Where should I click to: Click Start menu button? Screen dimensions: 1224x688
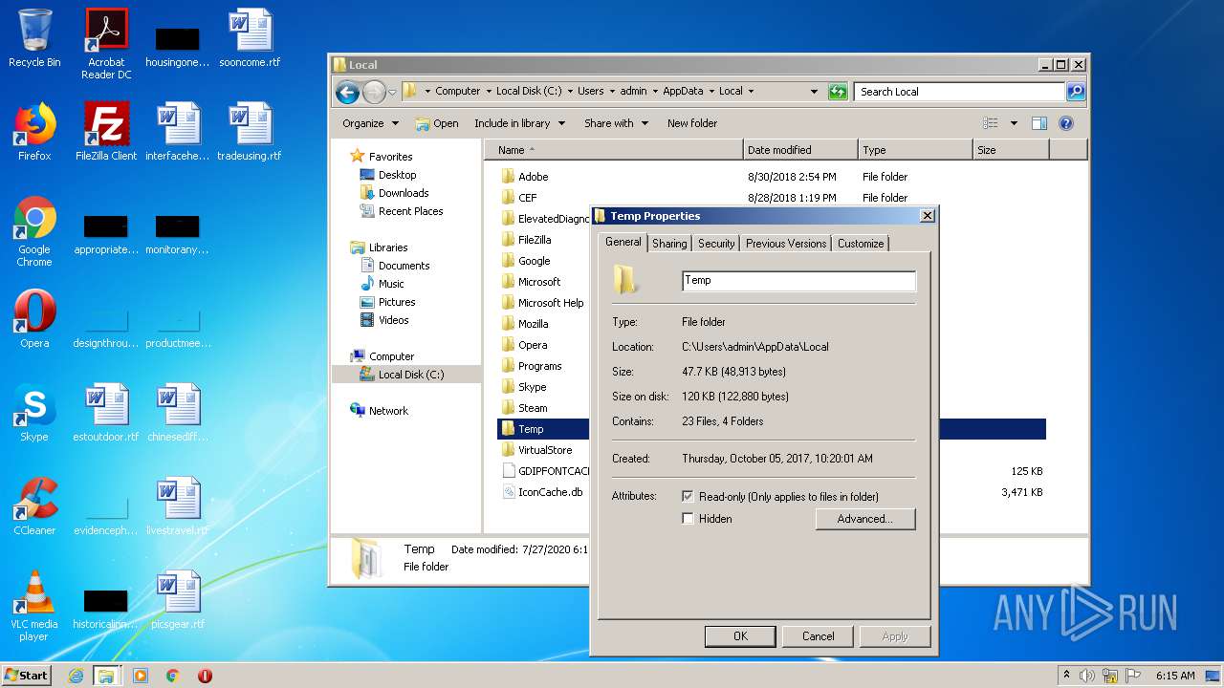pos(27,676)
